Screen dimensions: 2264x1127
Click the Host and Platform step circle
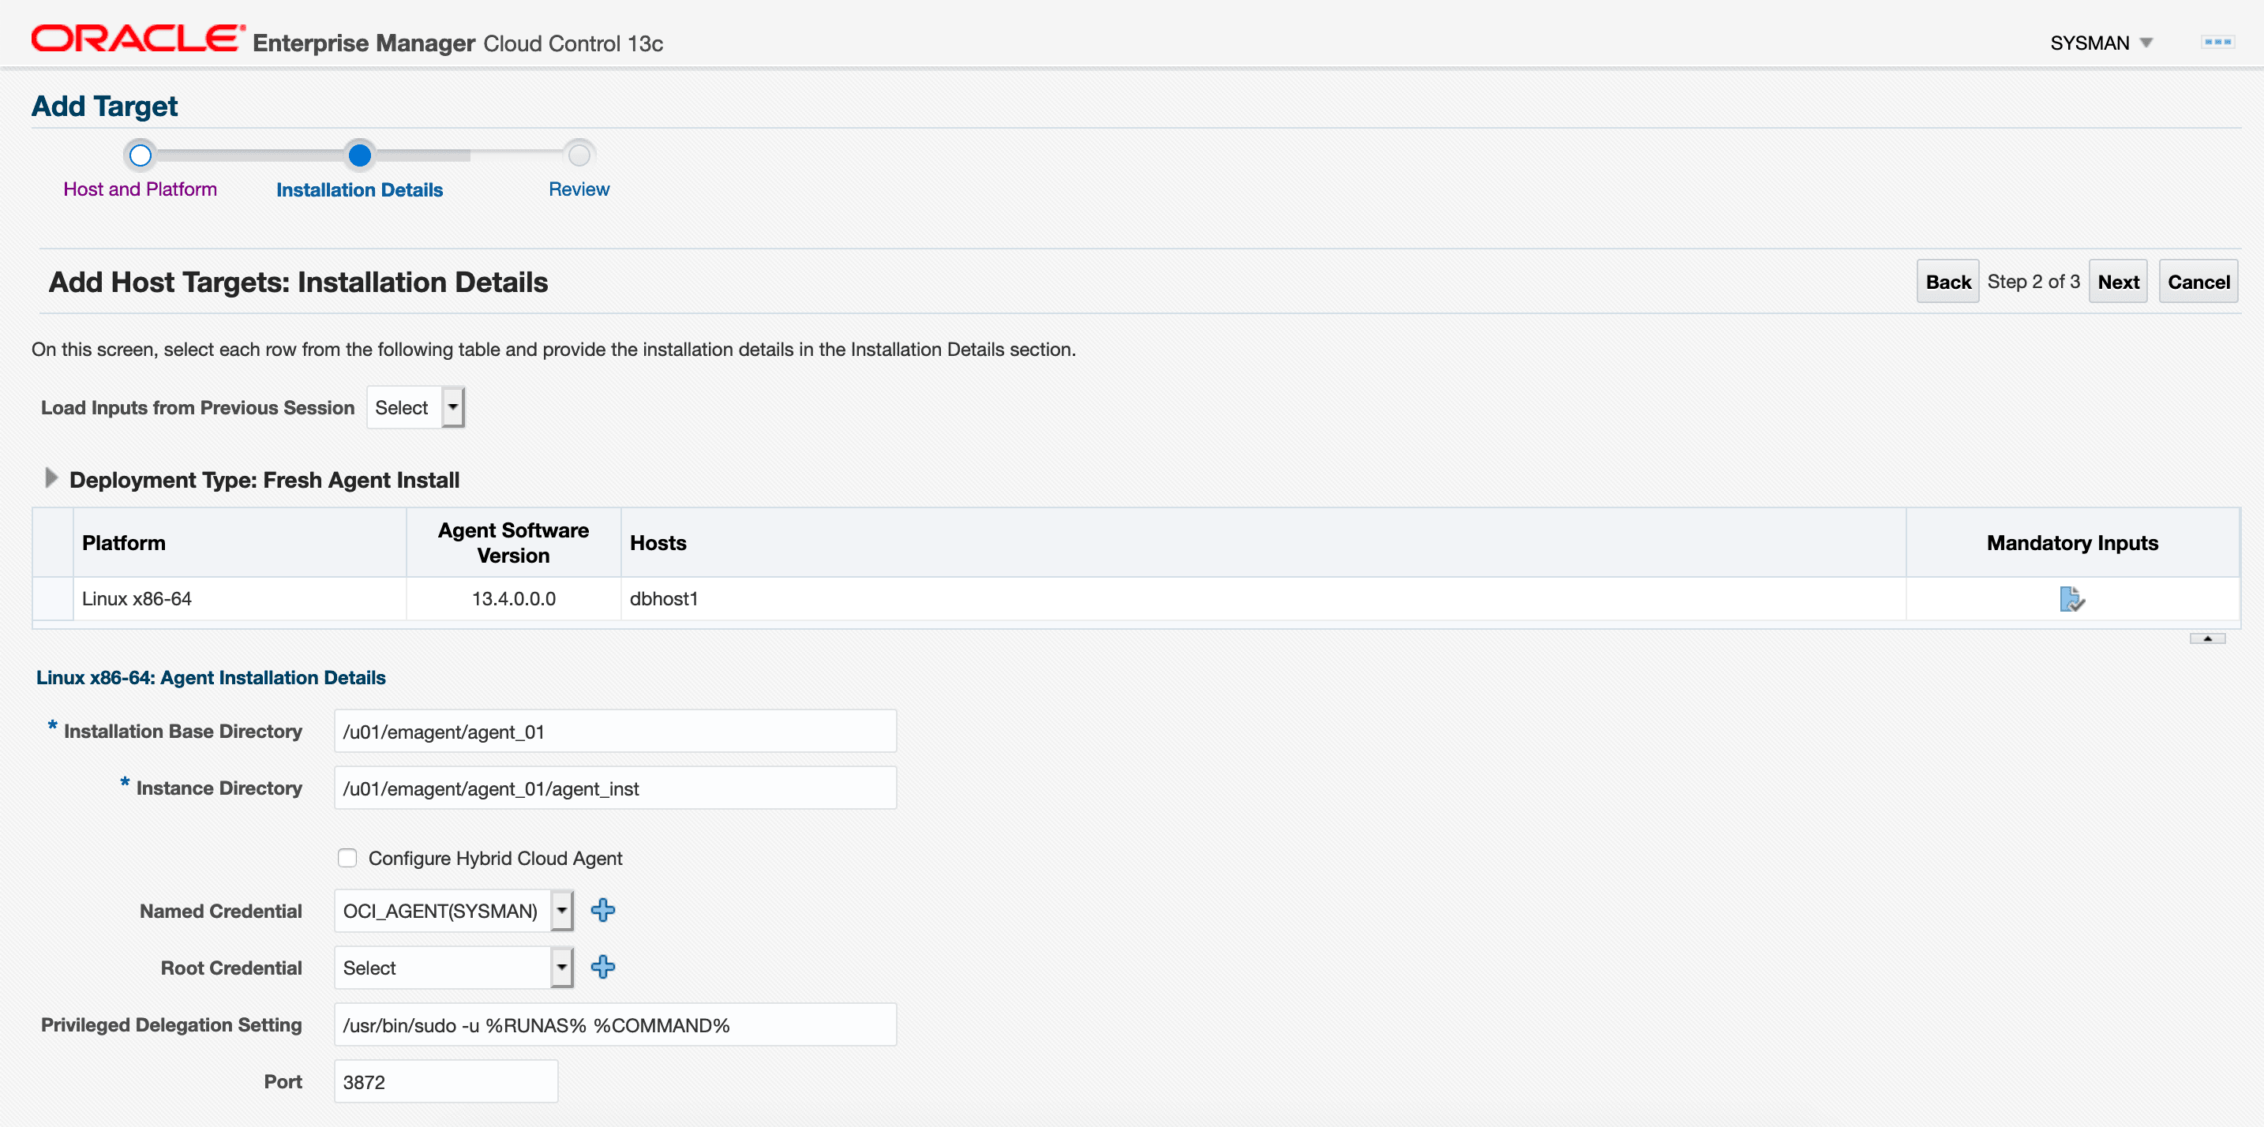point(140,155)
